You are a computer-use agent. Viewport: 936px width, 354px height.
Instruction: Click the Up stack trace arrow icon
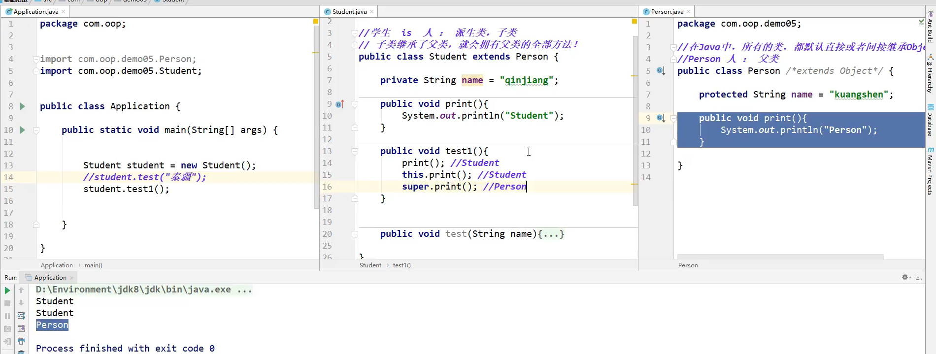(21, 290)
